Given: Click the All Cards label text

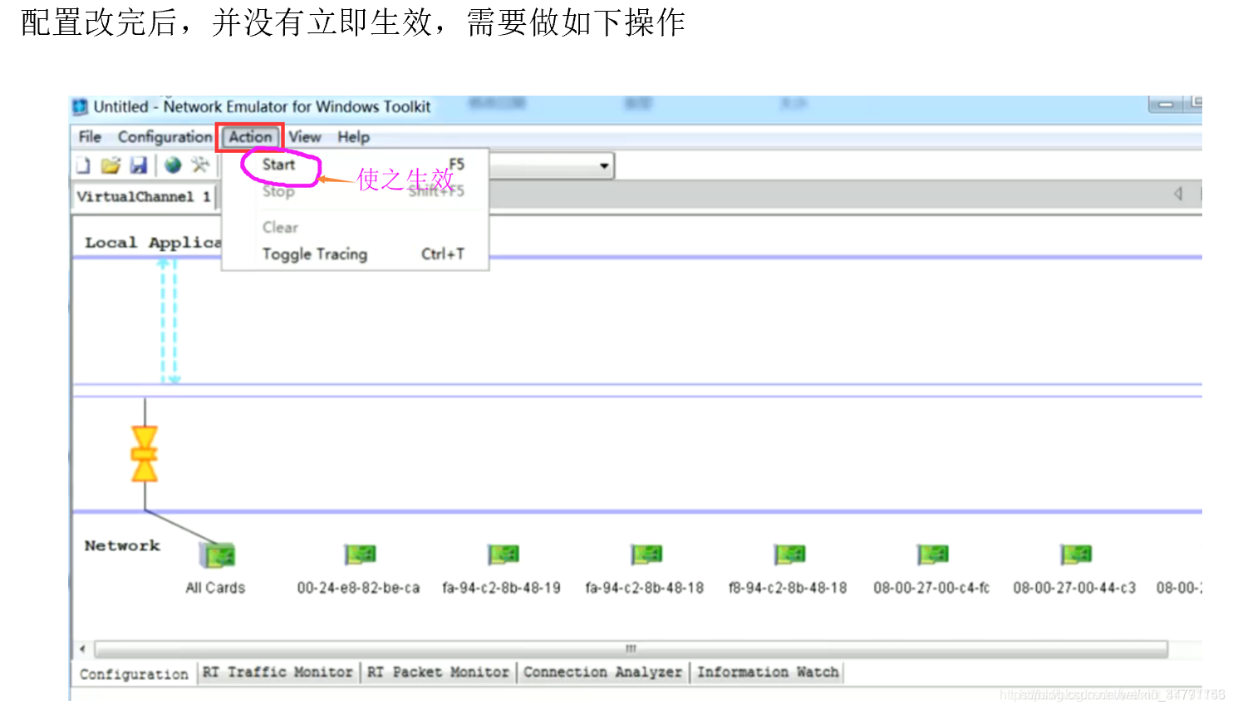Looking at the screenshot, I should pyautogui.click(x=215, y=588).
